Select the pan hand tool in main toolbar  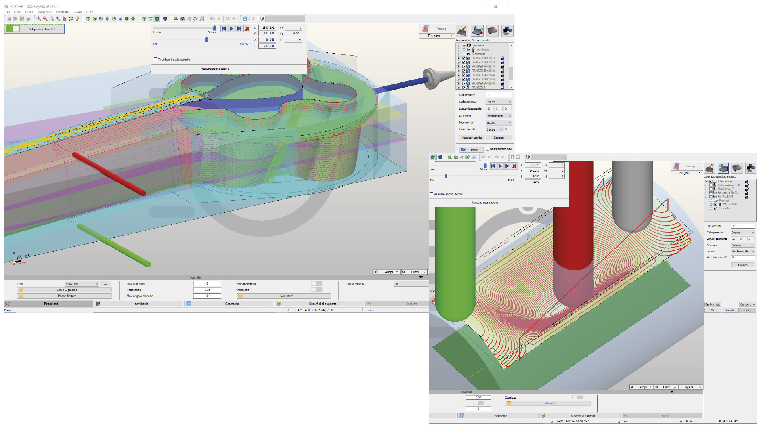pyautogui.click(x=64, y=19)
